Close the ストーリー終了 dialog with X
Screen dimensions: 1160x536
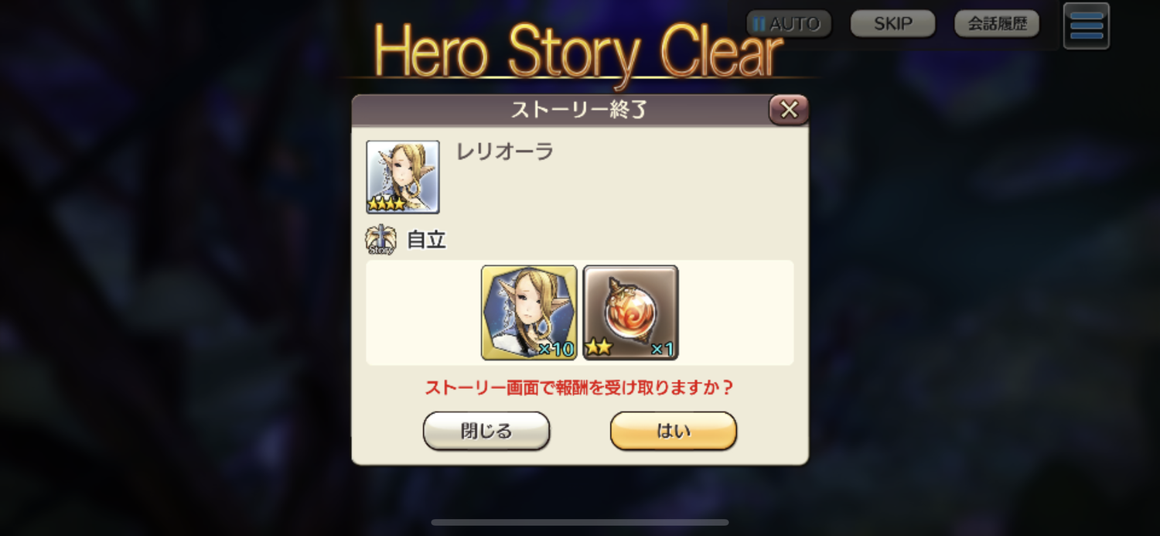789,110
